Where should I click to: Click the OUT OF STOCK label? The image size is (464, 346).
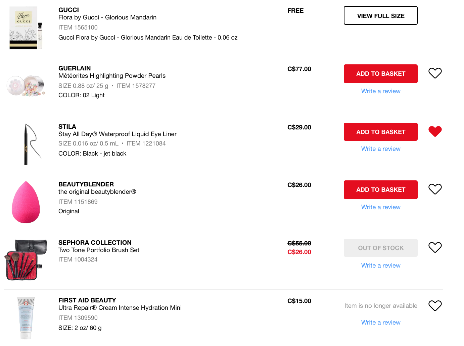380,247
